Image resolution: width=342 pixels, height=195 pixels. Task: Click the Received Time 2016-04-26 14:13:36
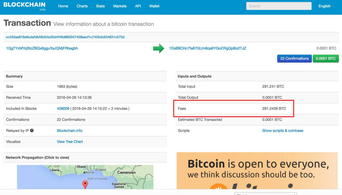click(74, 98)
